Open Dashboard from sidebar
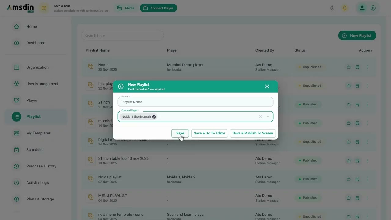Viewport: 391px width, 220px height. pyautogui.click(x=36, y=43)
